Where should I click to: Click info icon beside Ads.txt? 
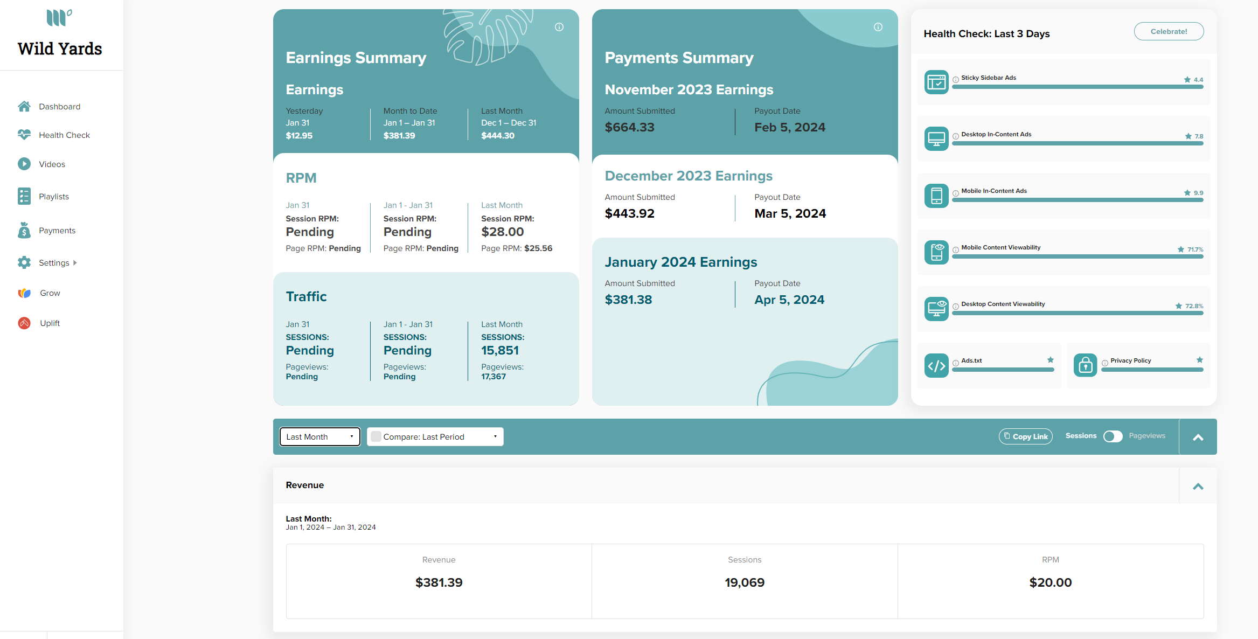click(956, 363)
